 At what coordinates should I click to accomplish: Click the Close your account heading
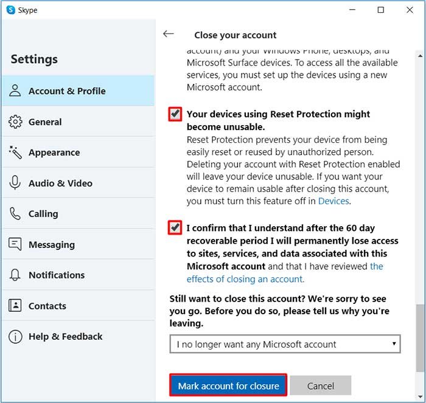[236, 35]
